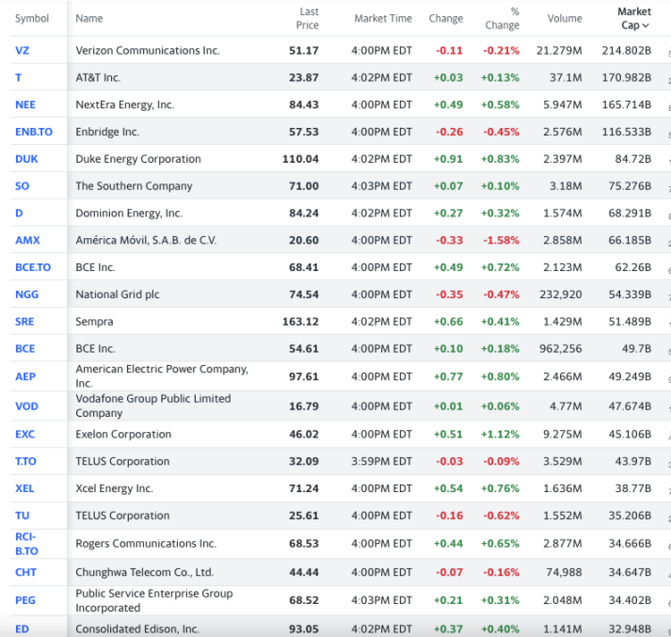The width and height of the screenshot is (671, 637).
Task: Click the Exelon Corporation row name
Action: coord(123,435)
